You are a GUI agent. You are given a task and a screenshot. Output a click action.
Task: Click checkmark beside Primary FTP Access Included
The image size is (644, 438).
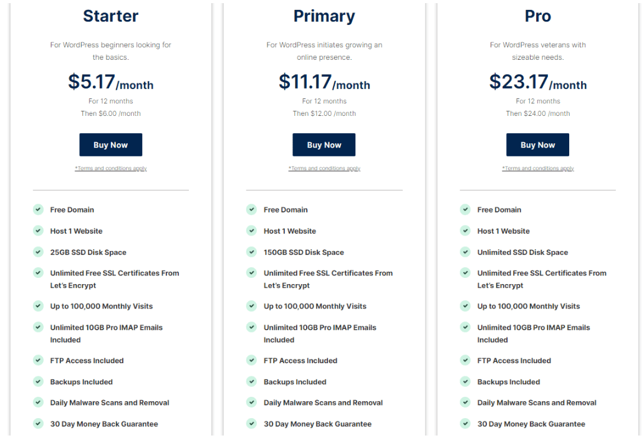(x=251, y=360)
